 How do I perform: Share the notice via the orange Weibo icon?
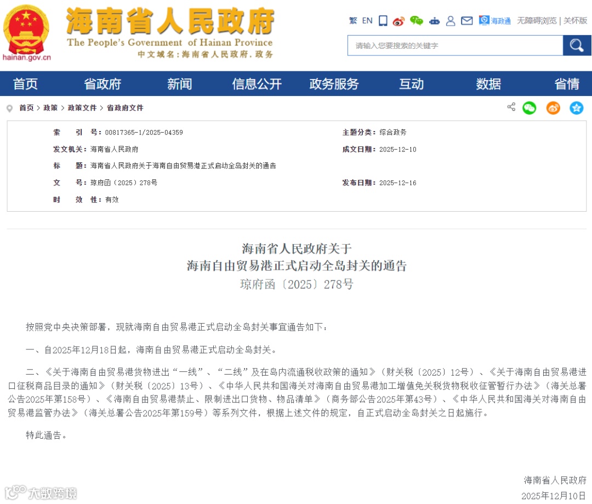553,107
